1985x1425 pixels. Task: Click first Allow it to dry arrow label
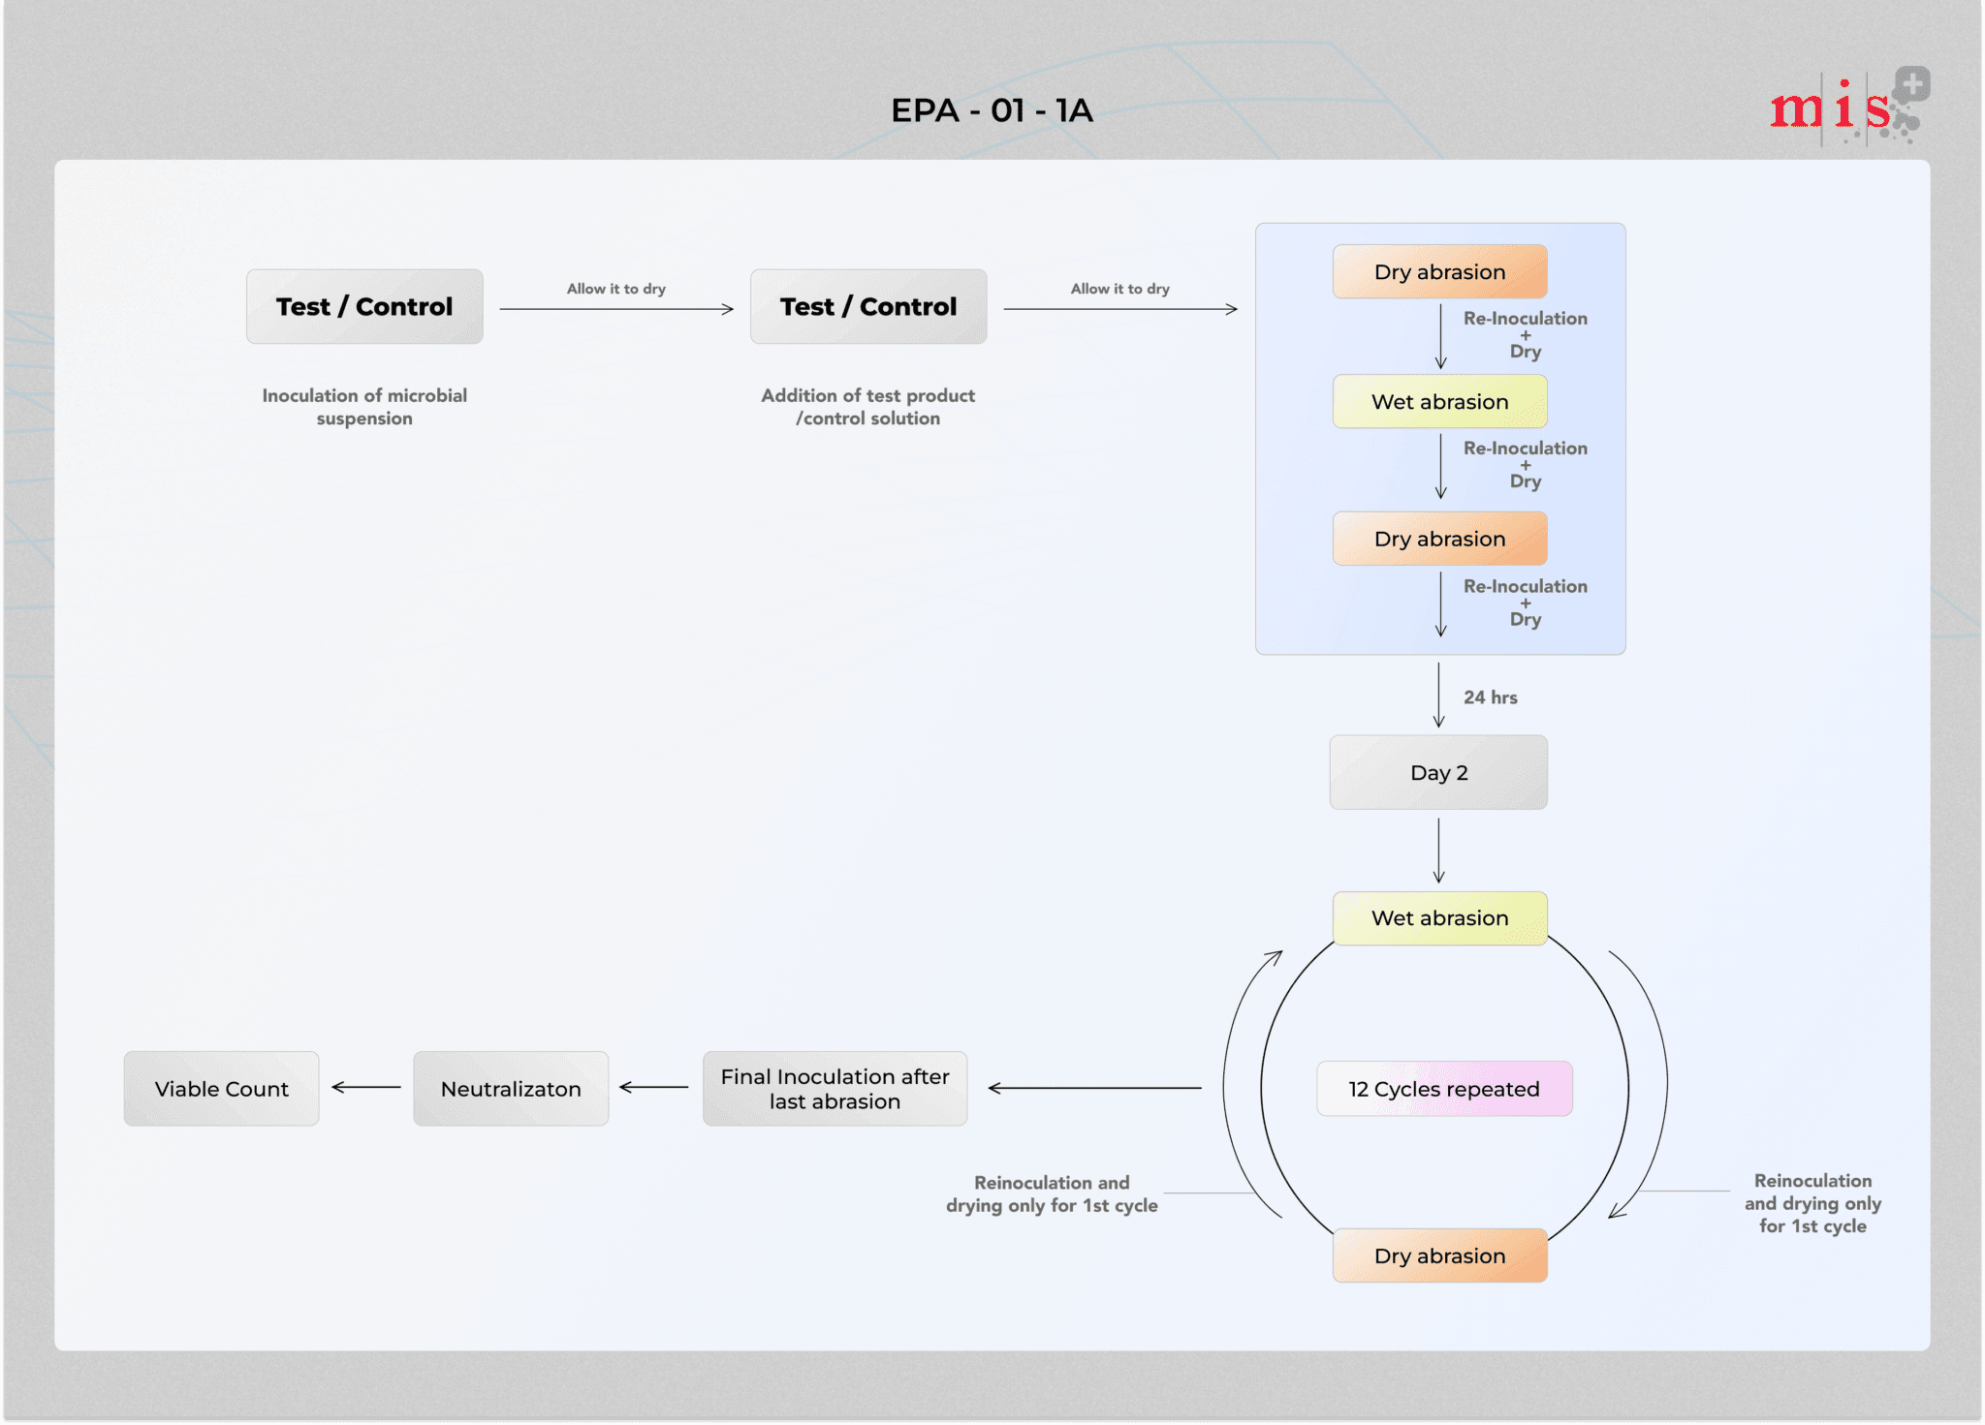(616, 289)
